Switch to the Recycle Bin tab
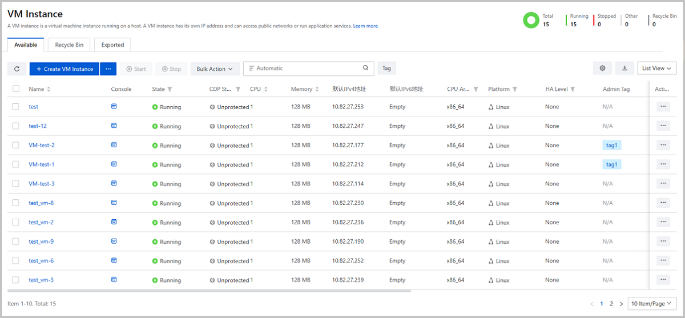 69,45
